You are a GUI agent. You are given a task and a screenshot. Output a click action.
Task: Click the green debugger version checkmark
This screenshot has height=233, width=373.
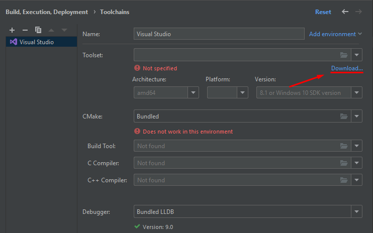137,226
